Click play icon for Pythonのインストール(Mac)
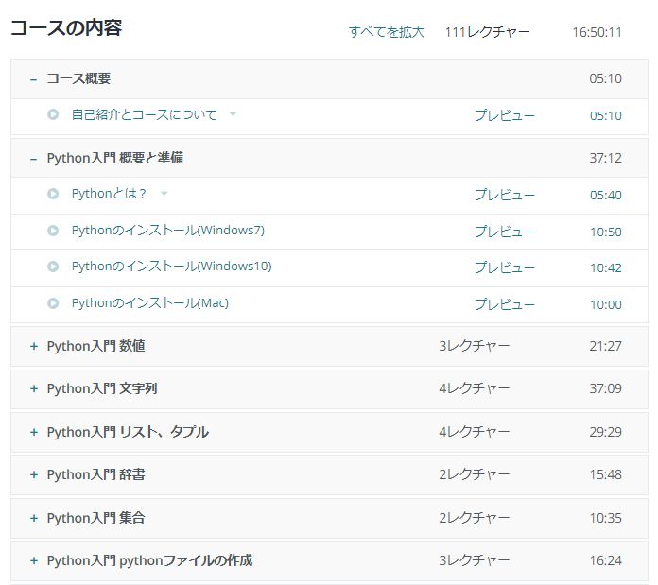 [53, 303]
